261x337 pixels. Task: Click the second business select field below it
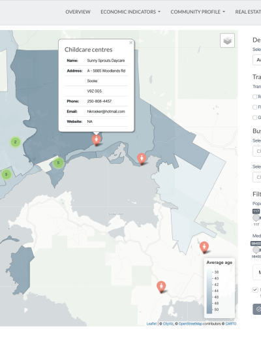pos(257,177)
